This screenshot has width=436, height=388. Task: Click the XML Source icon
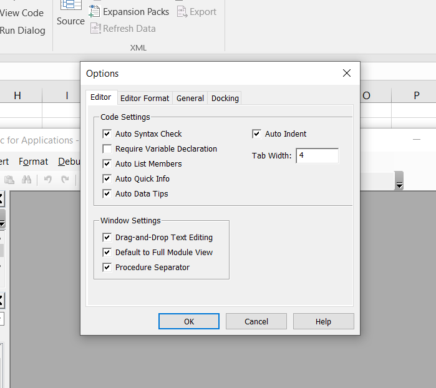point(70,14)
